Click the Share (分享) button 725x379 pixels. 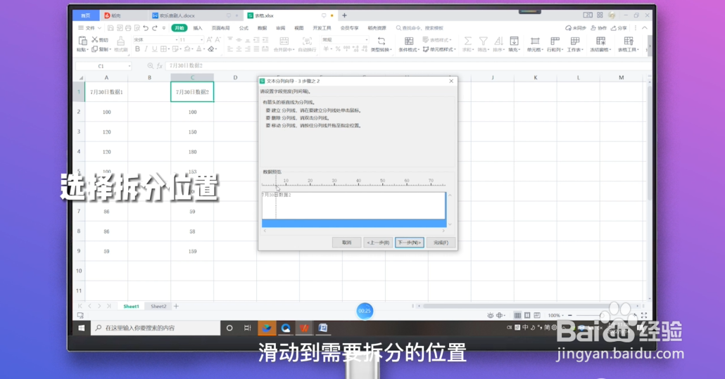[619, 28]
